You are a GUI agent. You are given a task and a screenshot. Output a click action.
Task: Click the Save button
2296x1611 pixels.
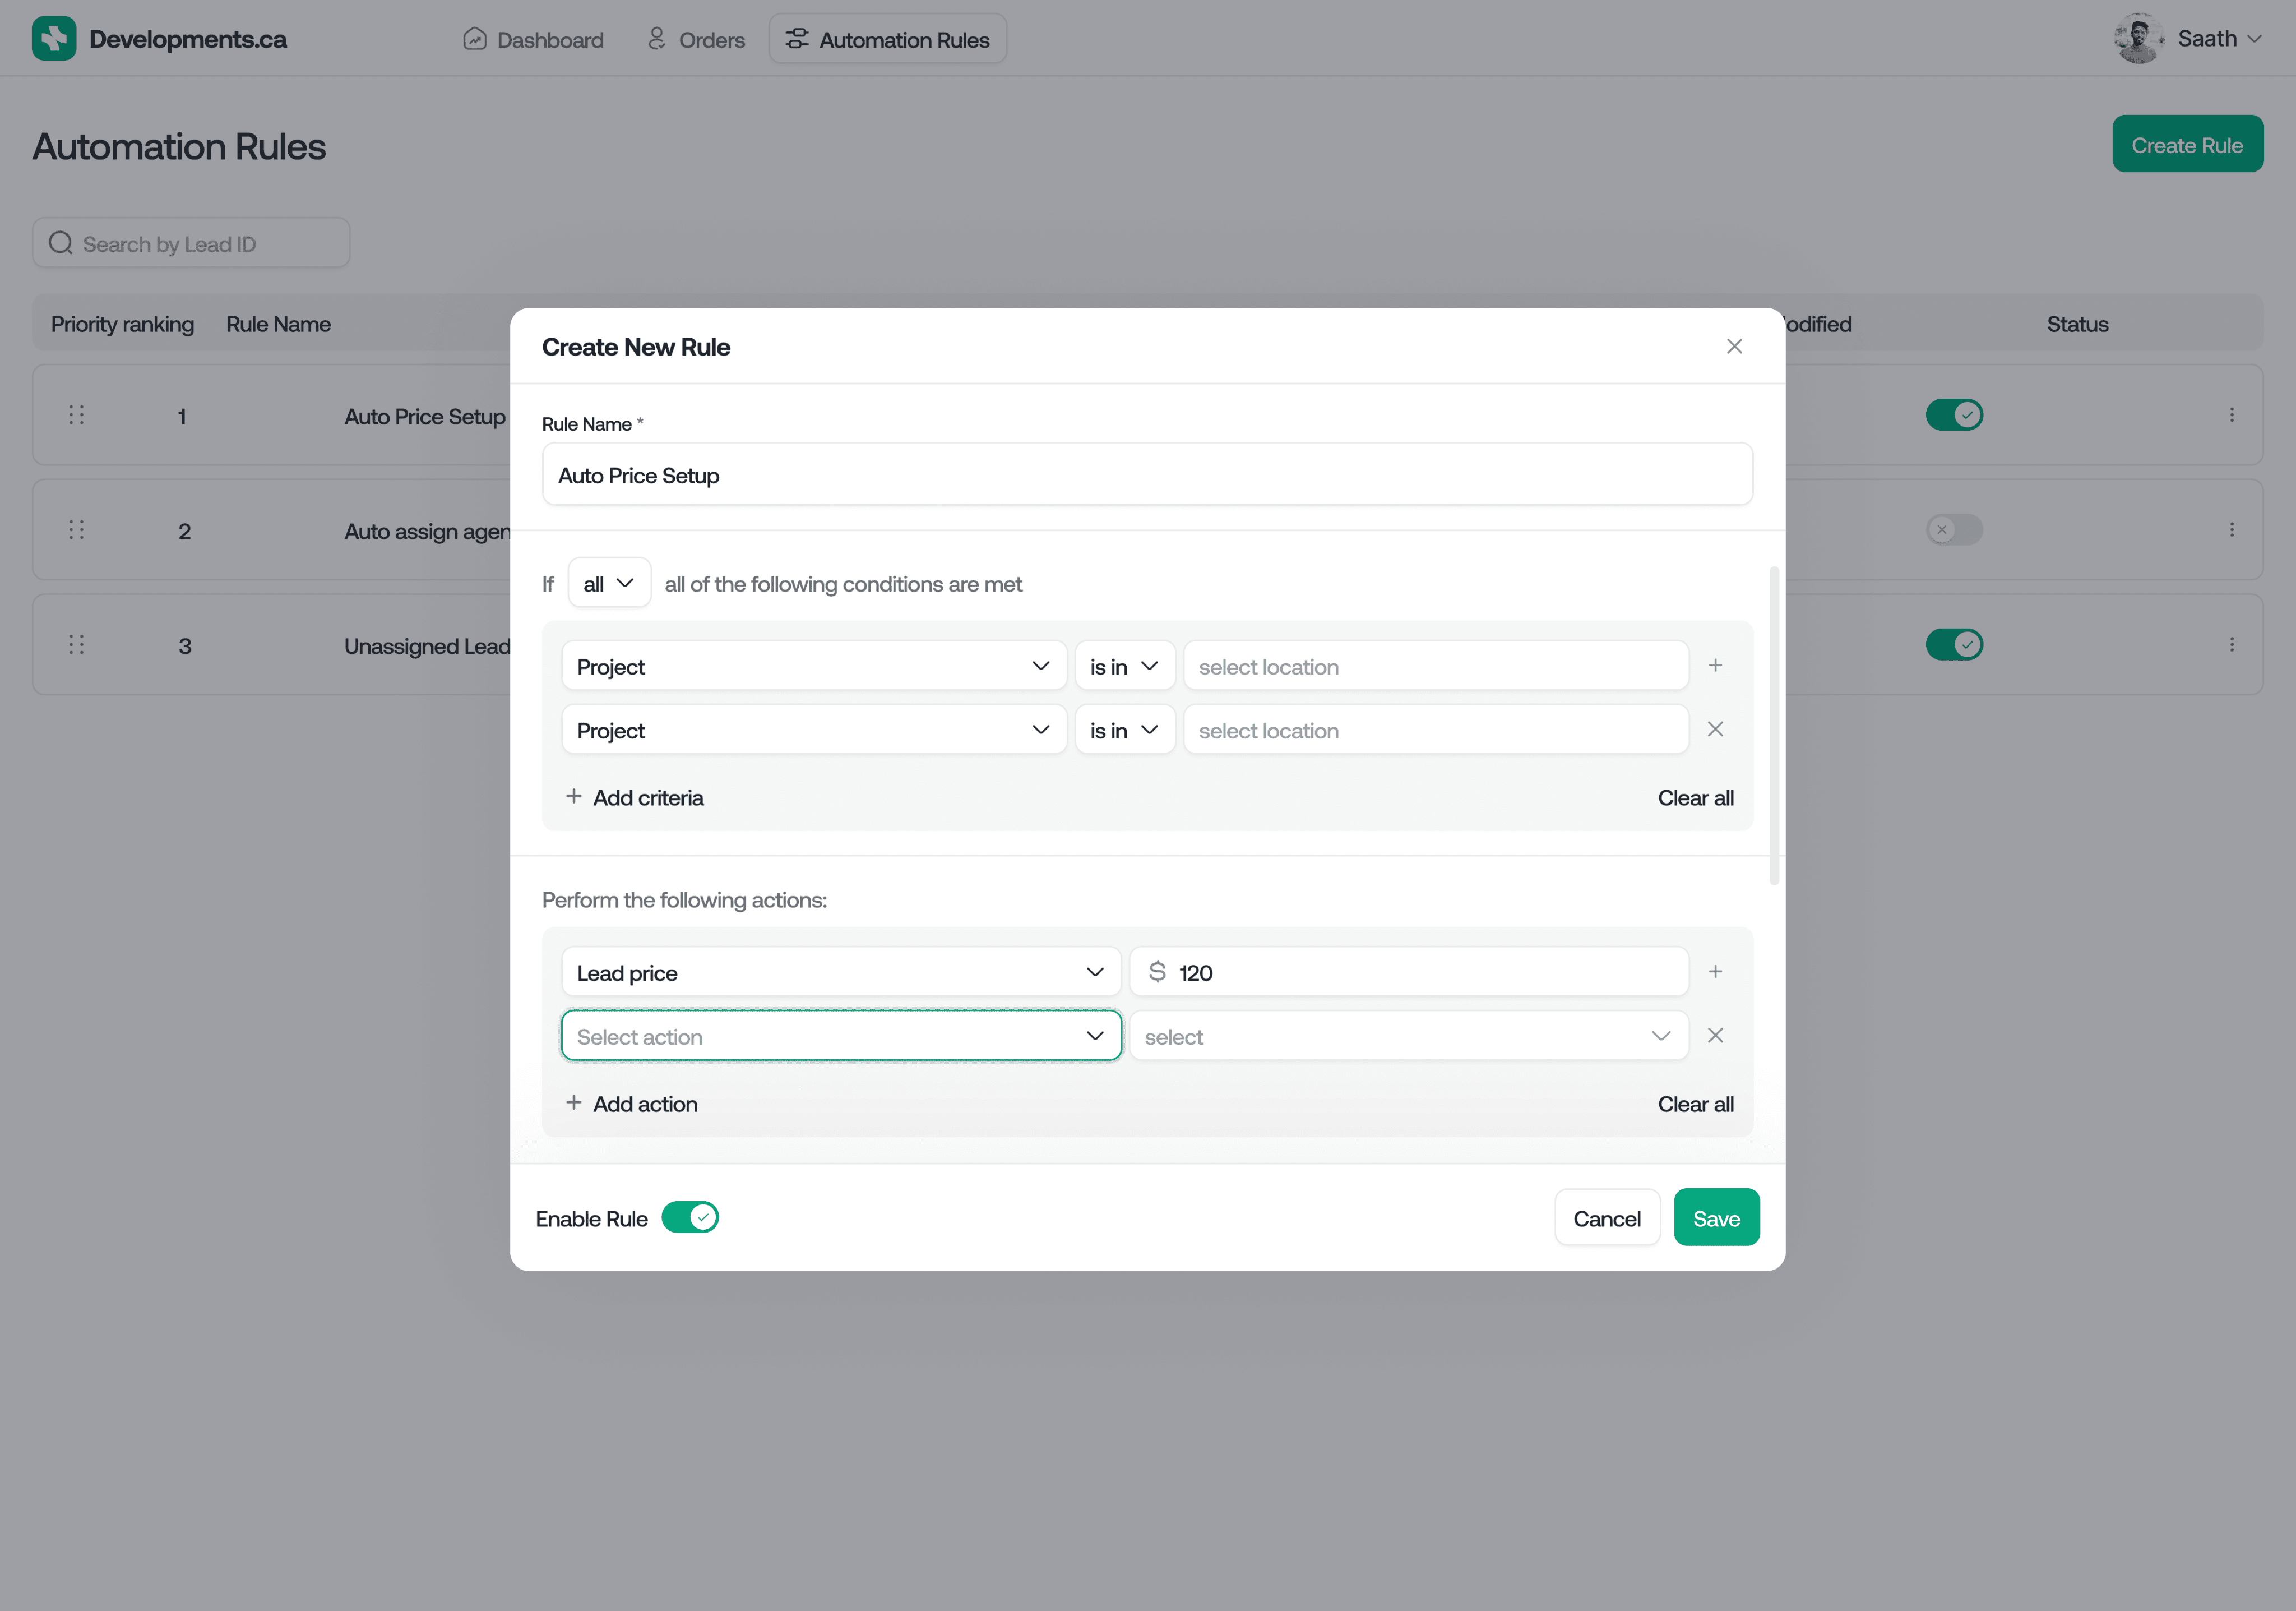1716,1218
